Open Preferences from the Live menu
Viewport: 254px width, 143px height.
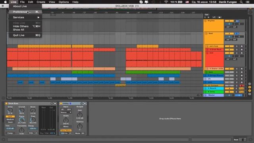[x=25, y=12]
